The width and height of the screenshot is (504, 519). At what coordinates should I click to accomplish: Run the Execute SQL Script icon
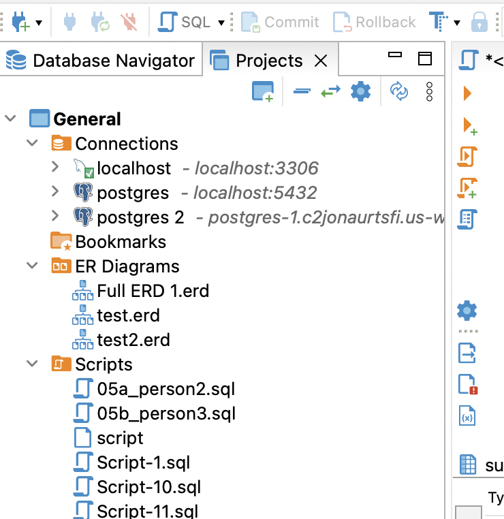pos(467,157)
